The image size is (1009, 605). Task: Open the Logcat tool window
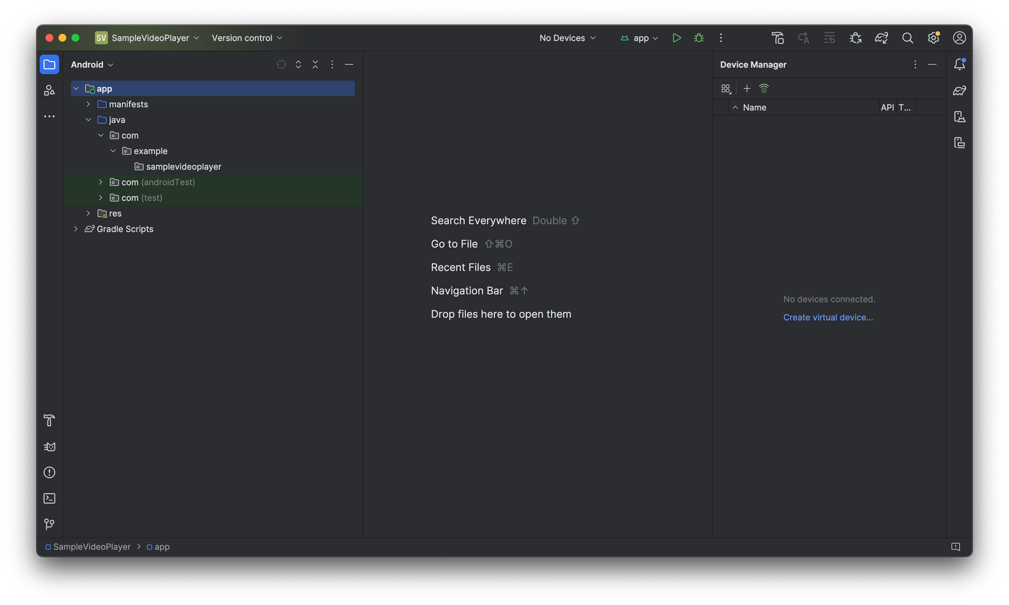[x=49, y=446]
